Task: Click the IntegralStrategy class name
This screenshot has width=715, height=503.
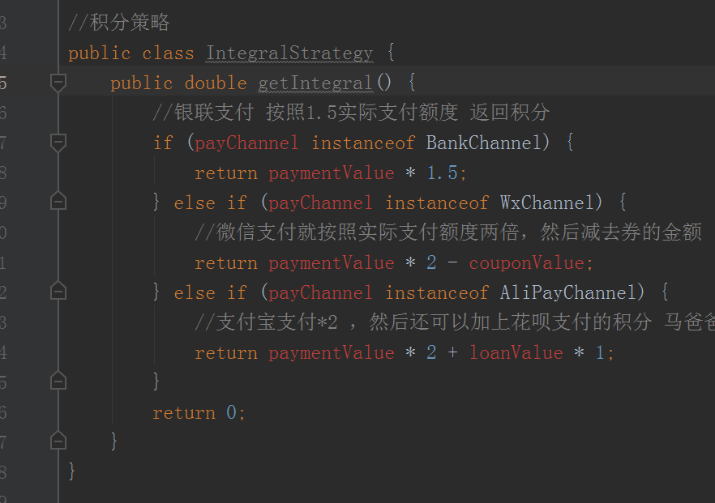Action: tap(289, 53)
